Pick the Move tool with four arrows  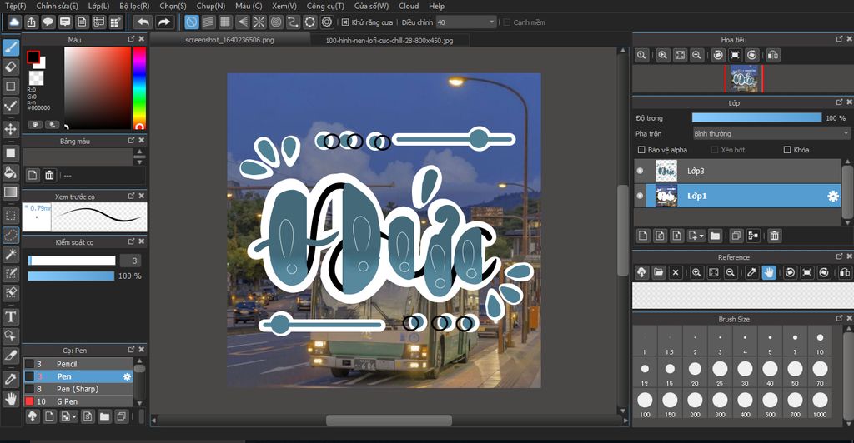[x=10, y=129]
